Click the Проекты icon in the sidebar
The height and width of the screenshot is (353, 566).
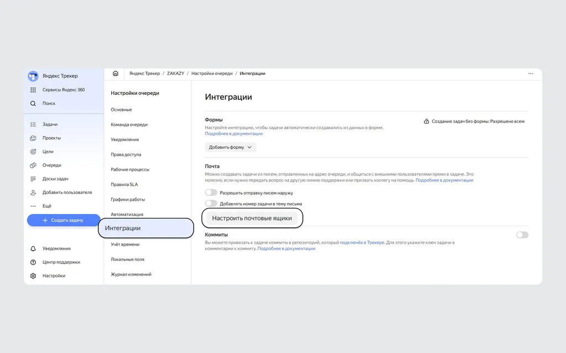pos(33,138)
